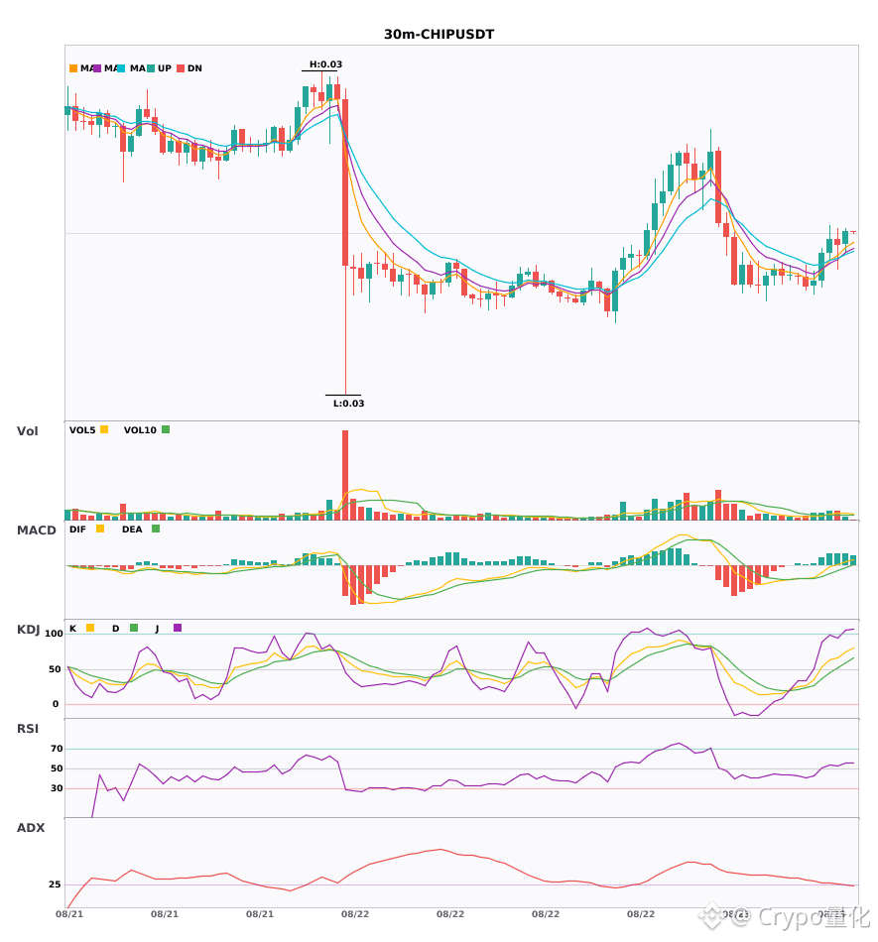Click the orange MA legend swatch
Screen dimensions: 878x942
coord(73,68)
